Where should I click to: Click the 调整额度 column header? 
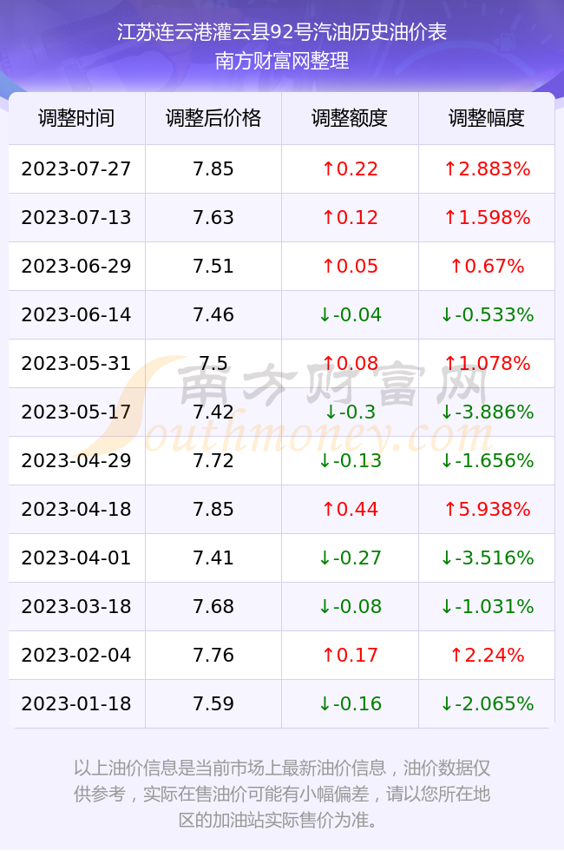(350, 118)
